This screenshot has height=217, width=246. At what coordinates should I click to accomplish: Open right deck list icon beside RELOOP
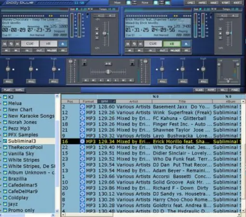(x=186, y=50)
